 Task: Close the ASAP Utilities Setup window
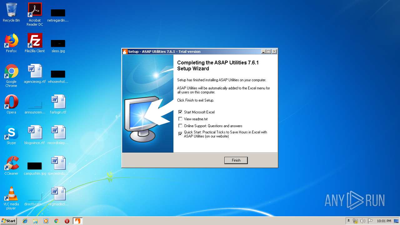(x=274, y=52)
